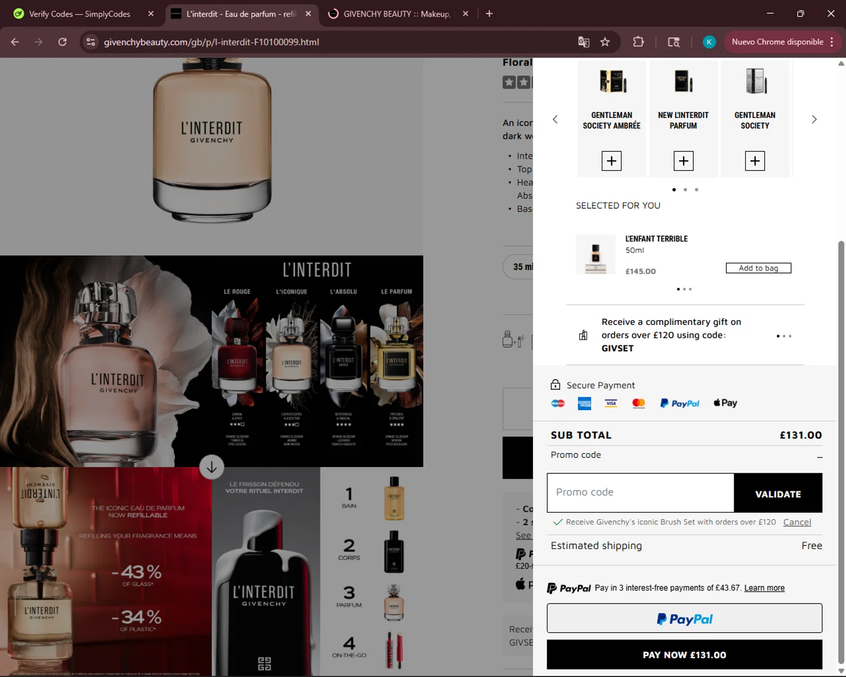Select third dot of product carousel pagination
Screen dimensions: 846x677
pos(697,190)
